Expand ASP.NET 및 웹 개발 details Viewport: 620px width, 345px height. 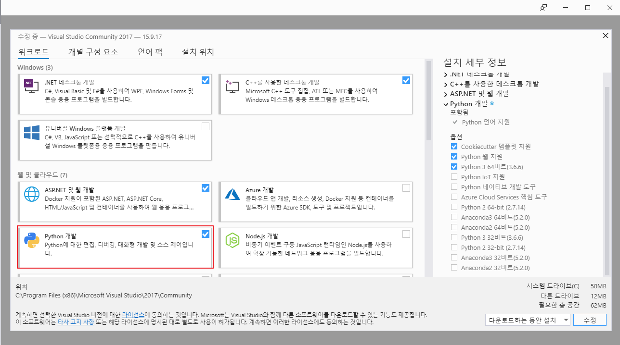point(446,94)
